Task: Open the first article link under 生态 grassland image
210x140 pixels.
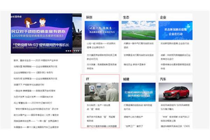Action: pyautogui.click(x=139, y=45)
